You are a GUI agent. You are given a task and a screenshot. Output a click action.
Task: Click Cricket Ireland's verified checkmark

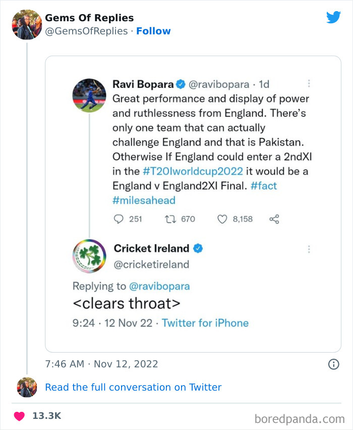199,248
